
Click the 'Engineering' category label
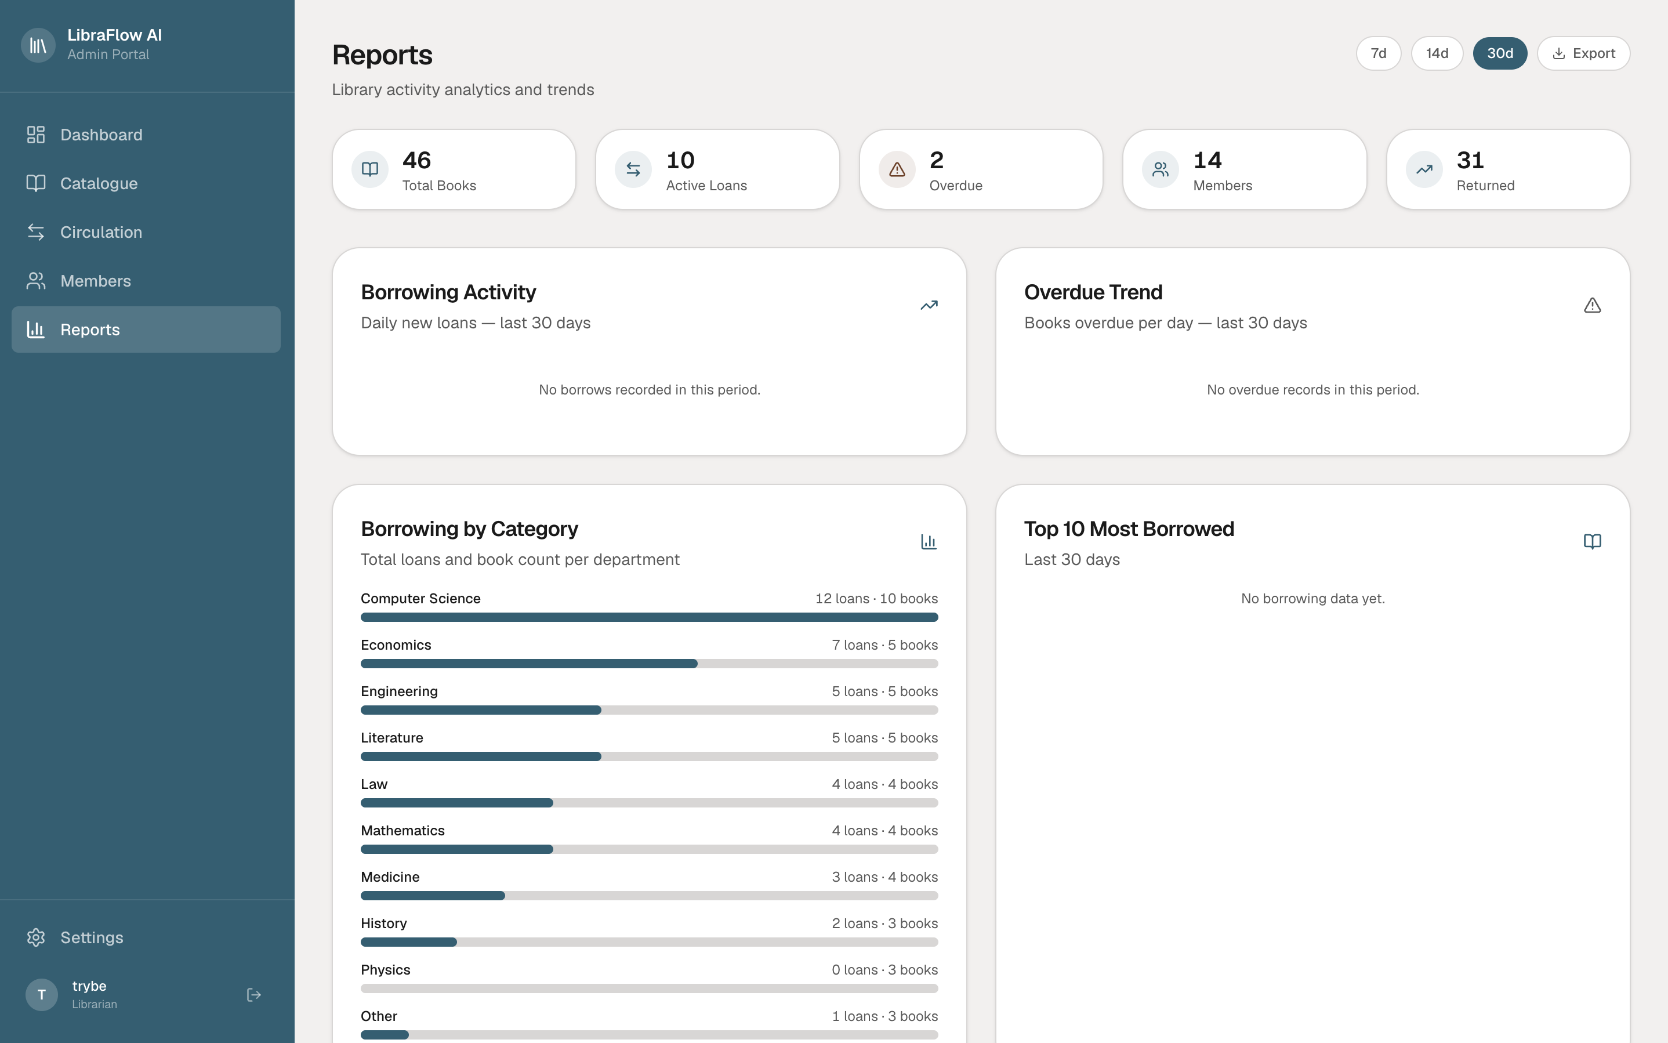coord(399,691)
